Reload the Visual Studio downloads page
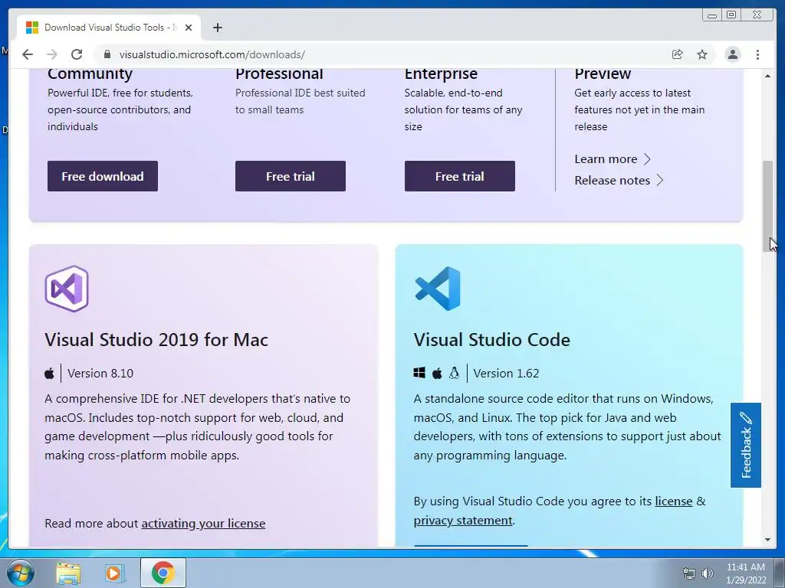This screenshot has width=785, height=588. [76, 54]
